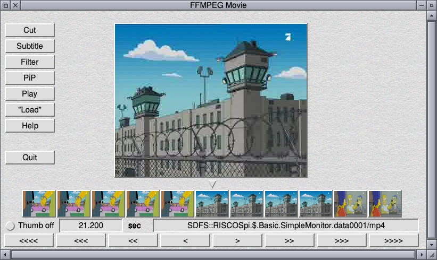437x260 pixels.
Task: Open the Filter options
Action: 30,62
